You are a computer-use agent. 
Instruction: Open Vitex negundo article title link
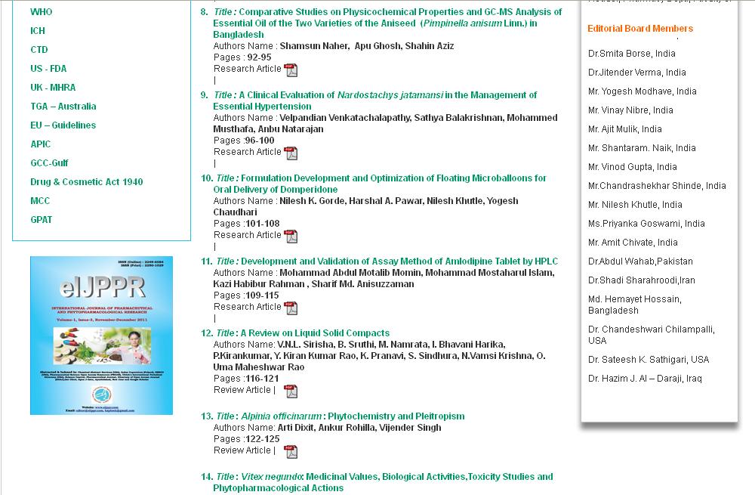(396, 477)
